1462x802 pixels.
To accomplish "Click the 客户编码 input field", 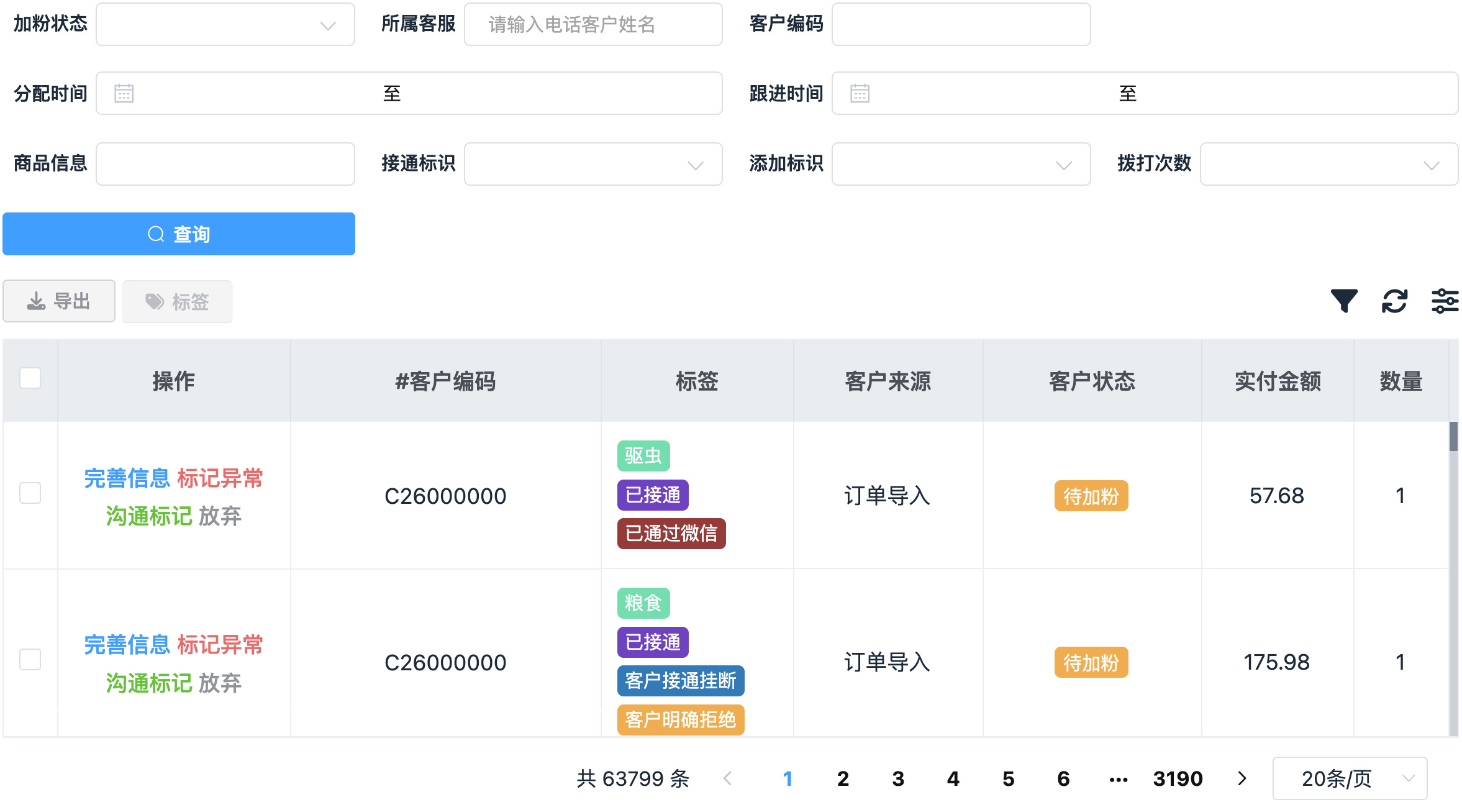I will pyautogui.click(x=961, y=25).
